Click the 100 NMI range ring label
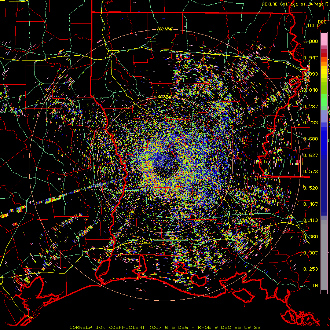330x330 pixels. coord(165,29)
